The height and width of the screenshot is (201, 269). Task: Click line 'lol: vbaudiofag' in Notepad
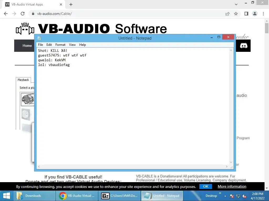[54, 65]
